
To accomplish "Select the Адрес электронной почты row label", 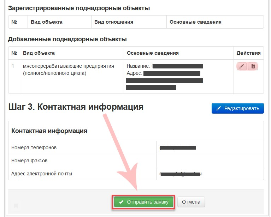I will (42, 174).
